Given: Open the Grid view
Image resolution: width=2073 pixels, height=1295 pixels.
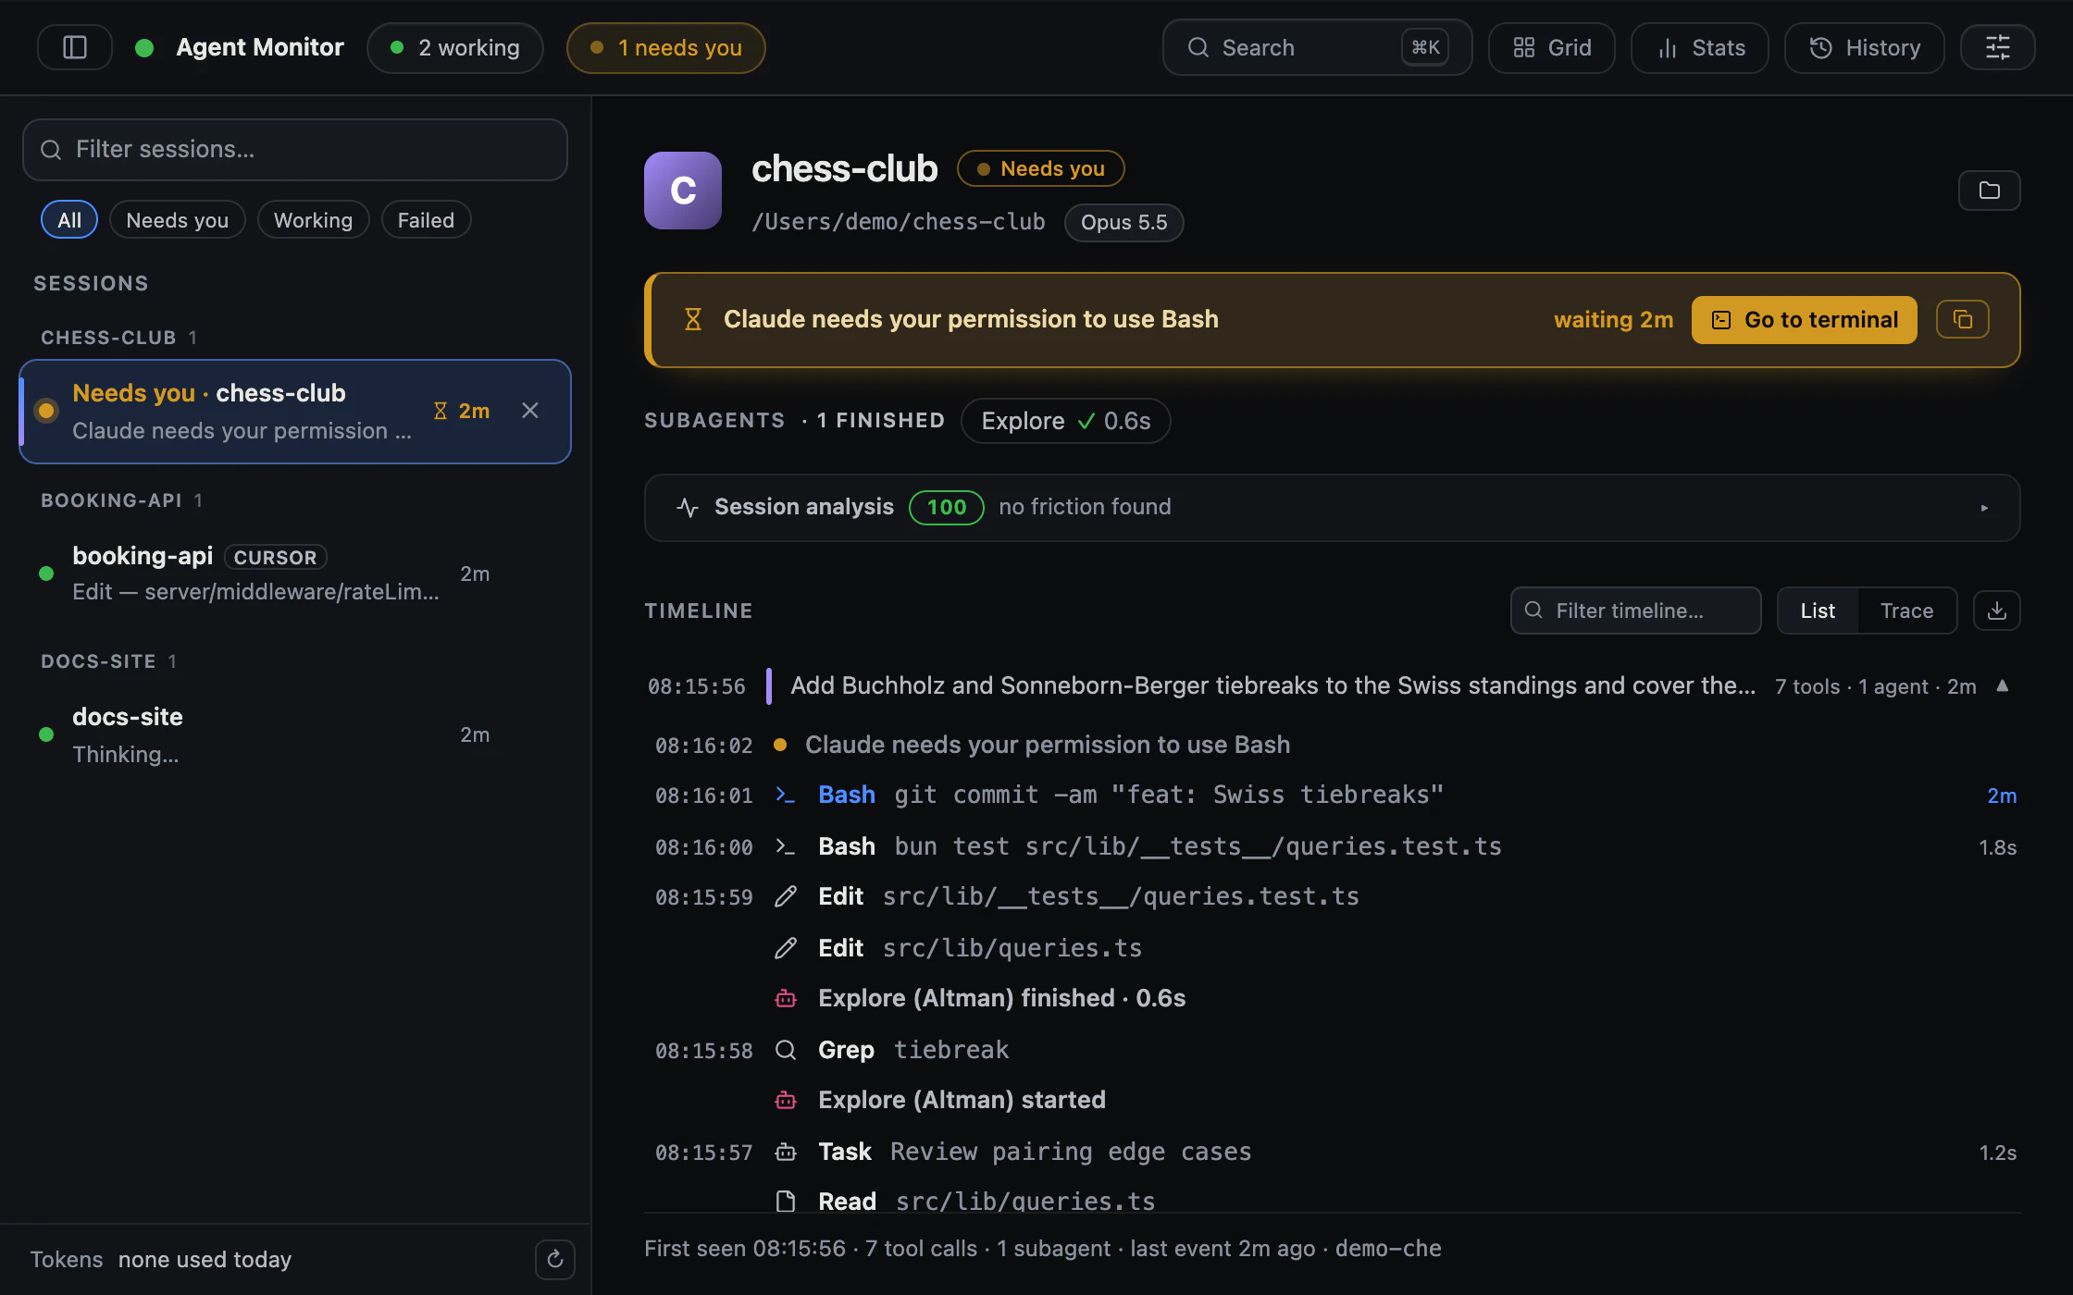Looking at the screenshot, I should click(1552, 47).
